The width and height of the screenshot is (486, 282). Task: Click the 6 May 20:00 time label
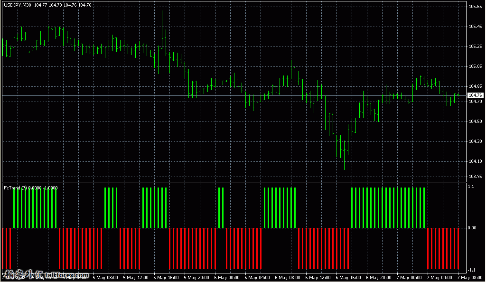[379, 278]
